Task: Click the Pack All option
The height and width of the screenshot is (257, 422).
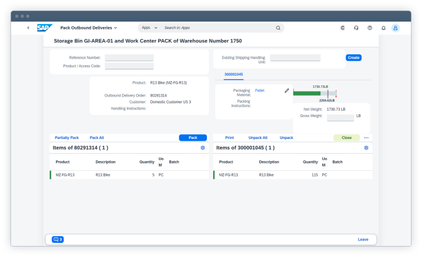Action: pyautogui.click(x=97, y=138)
